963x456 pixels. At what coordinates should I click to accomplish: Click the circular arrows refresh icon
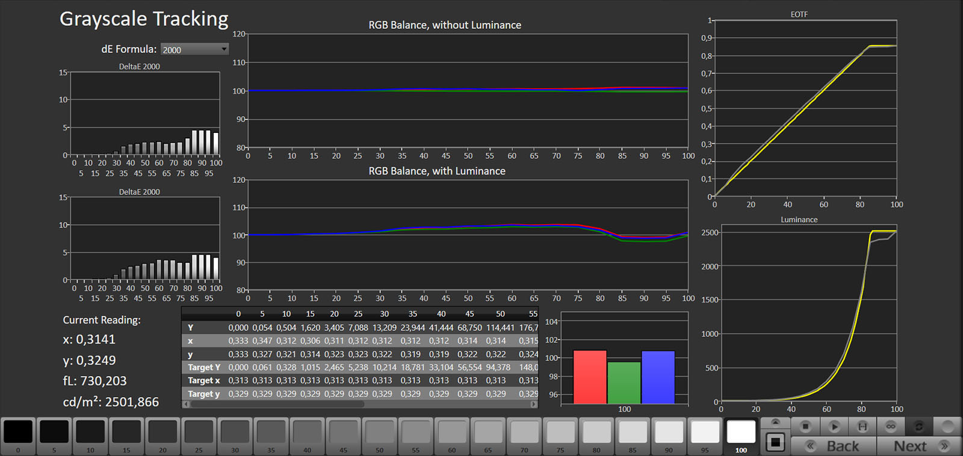tap(919, 427)
